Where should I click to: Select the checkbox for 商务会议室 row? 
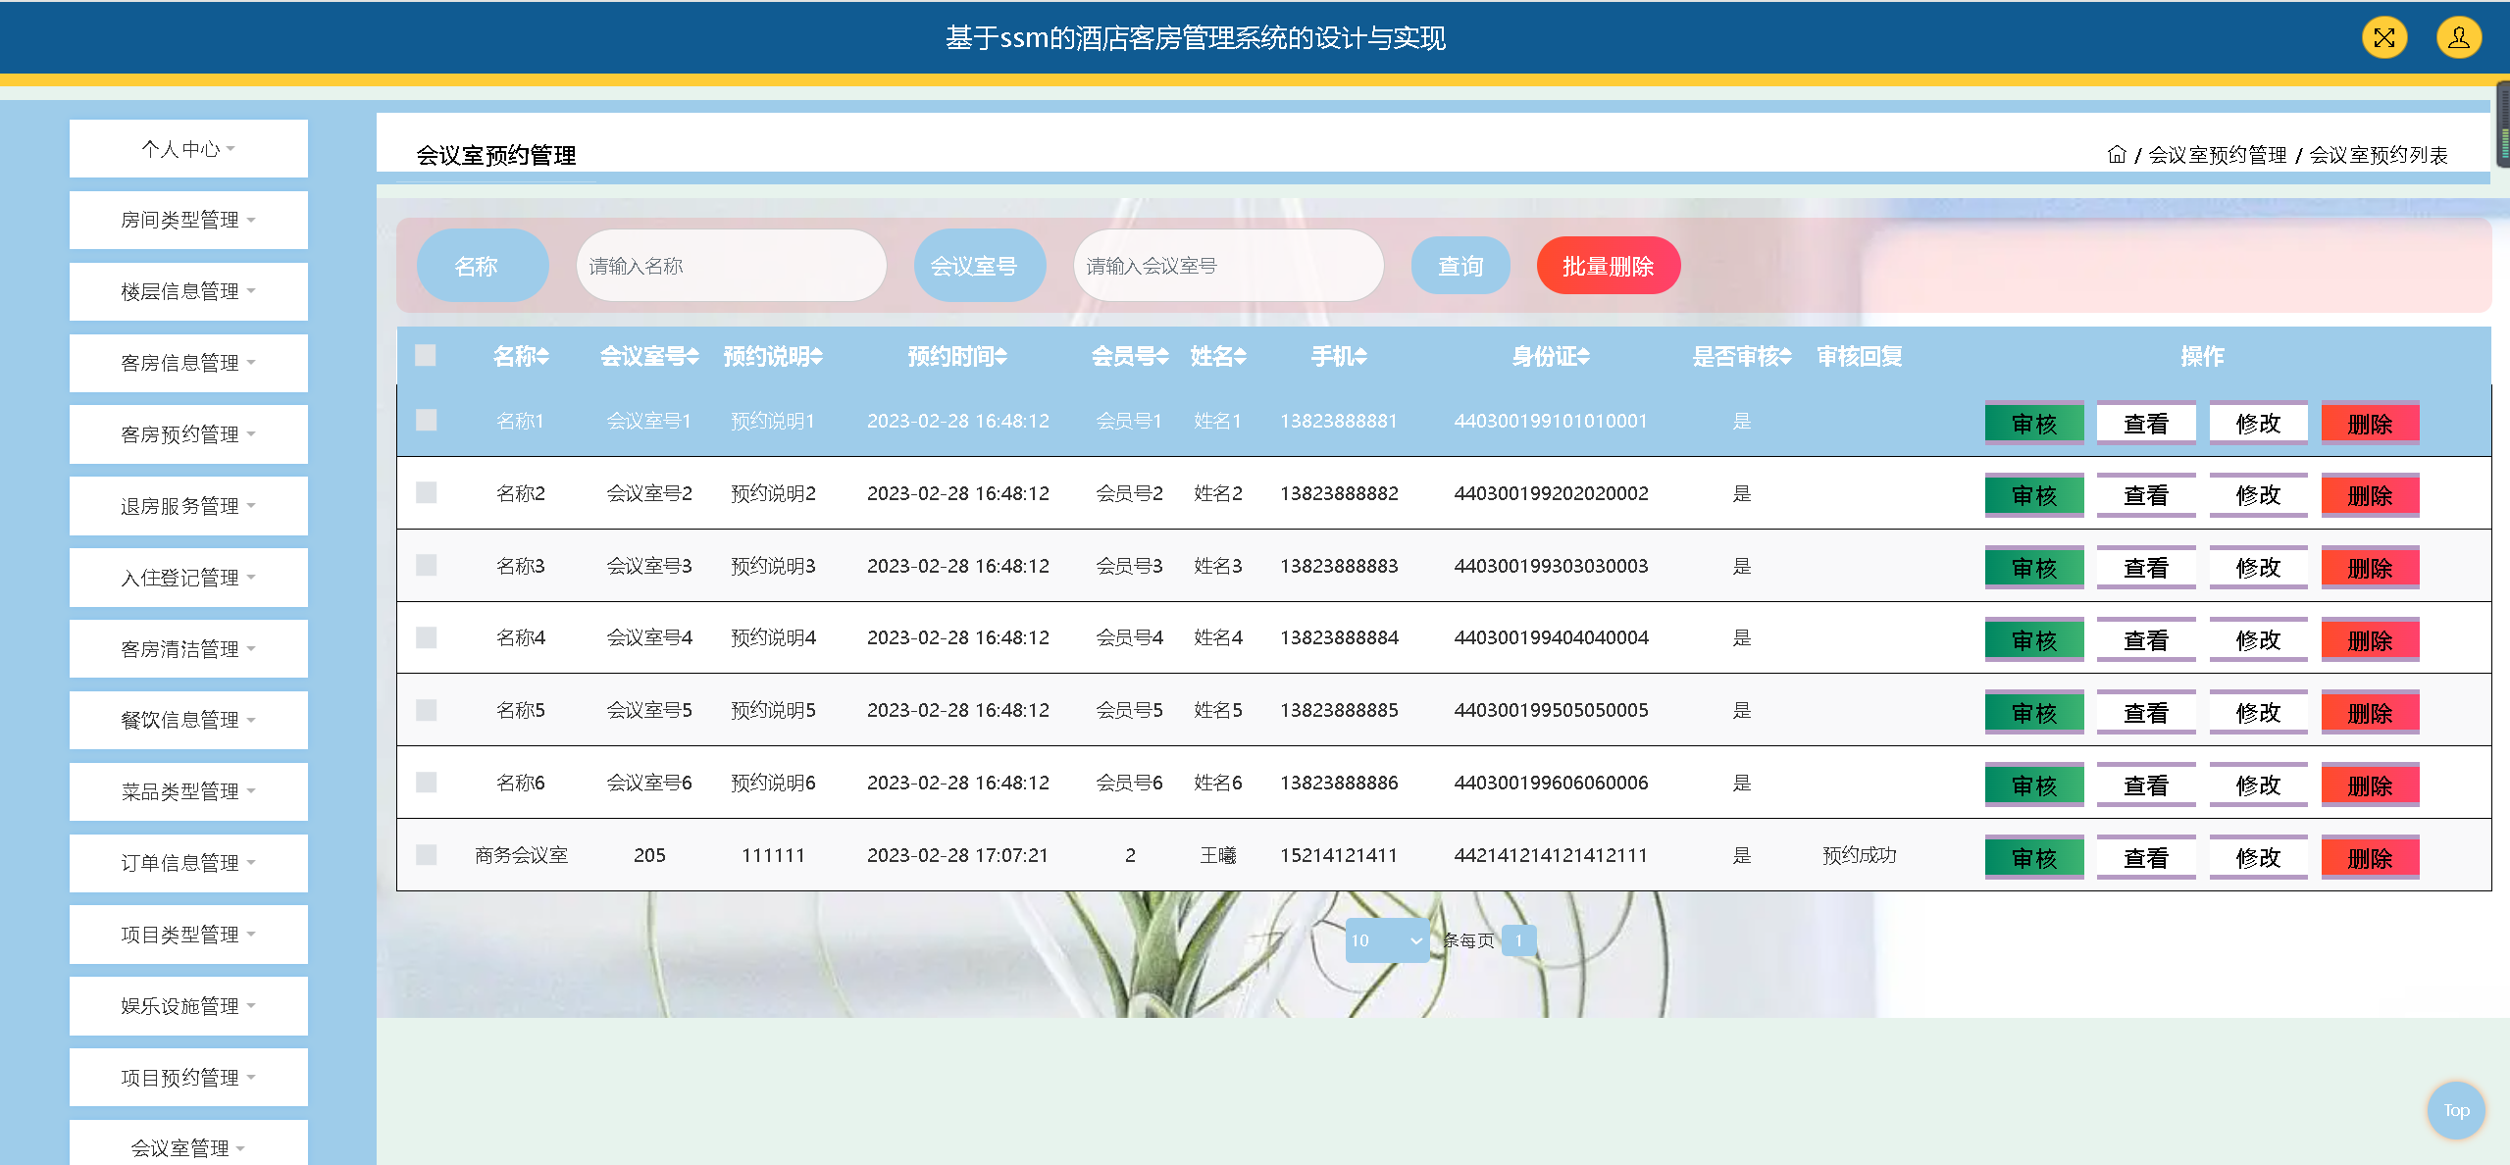click(x=426, y=854)
